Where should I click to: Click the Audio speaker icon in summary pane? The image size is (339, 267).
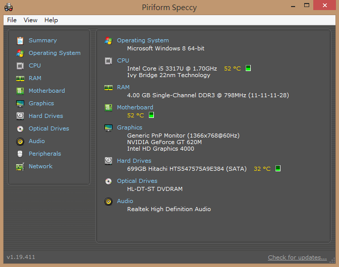click(108, 202)
